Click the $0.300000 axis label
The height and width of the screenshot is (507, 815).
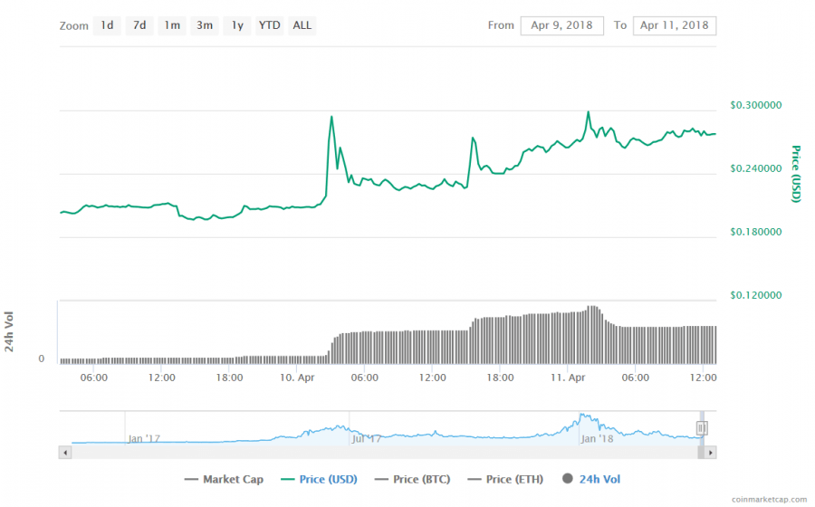(756, 105)
